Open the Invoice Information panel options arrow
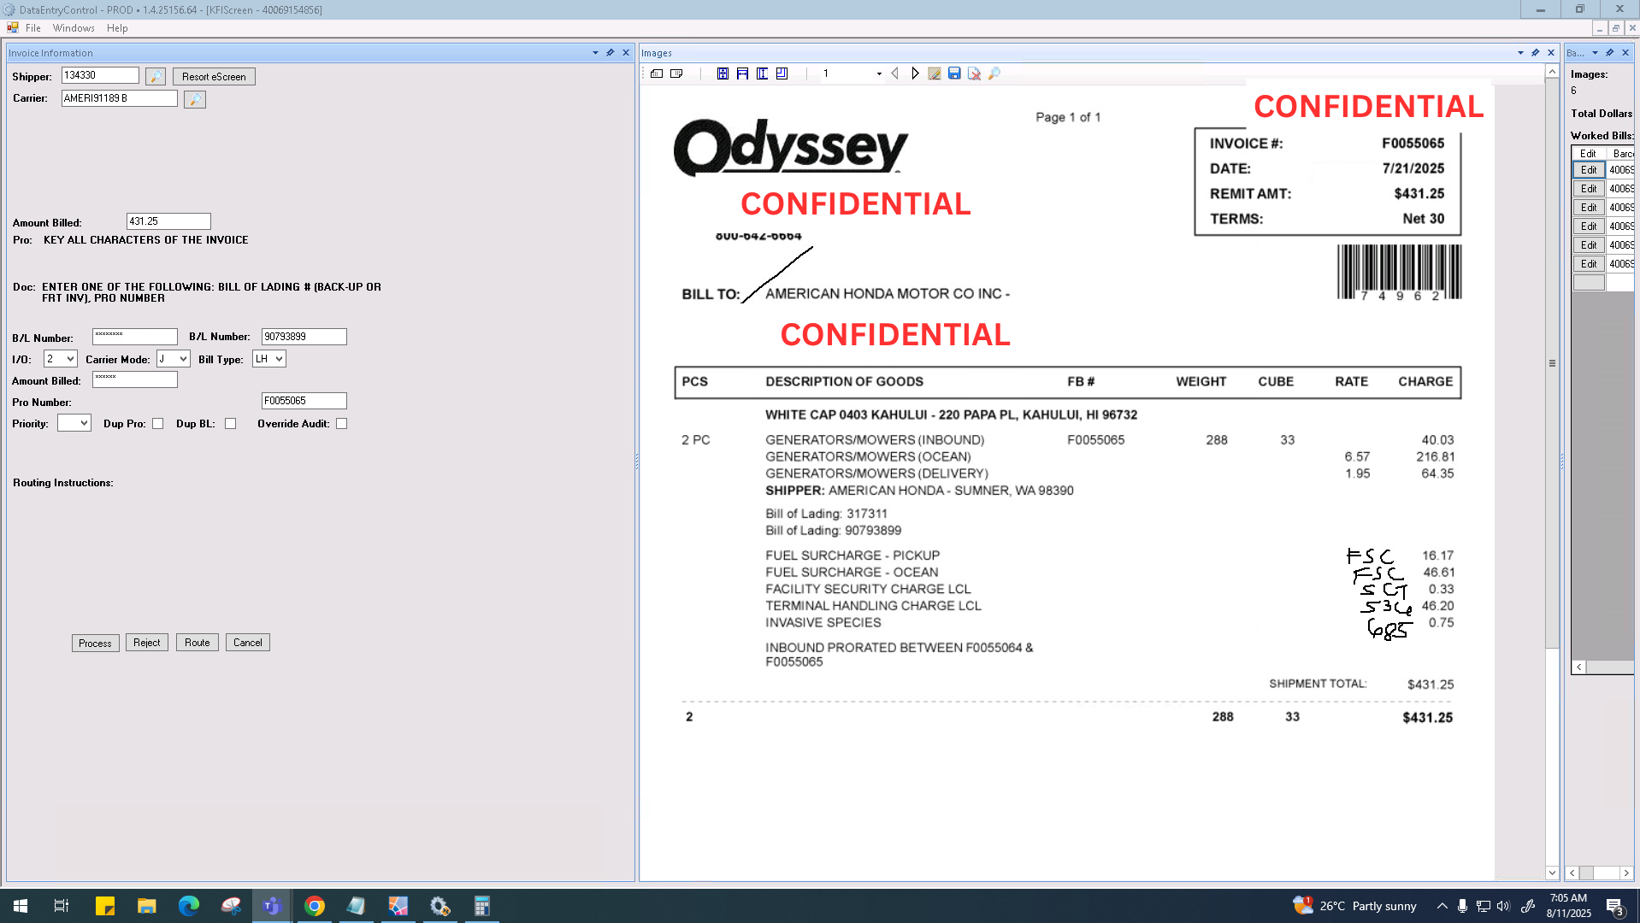Screen dimensions: 1640x923 [596, 53]
